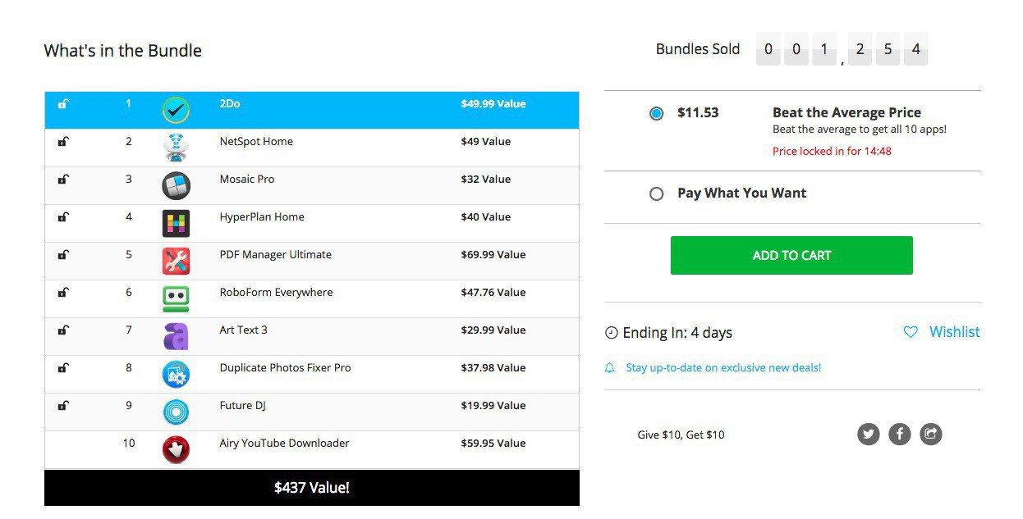Share bundle on Facebook
The image size is (1023, 519).
pos(900,435)
